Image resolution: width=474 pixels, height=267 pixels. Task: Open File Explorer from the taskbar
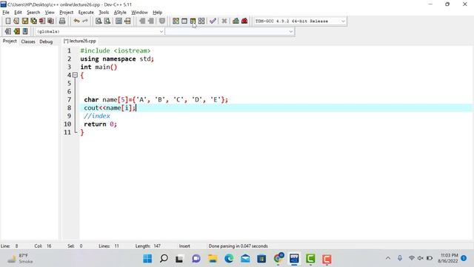tap(213, 259)
